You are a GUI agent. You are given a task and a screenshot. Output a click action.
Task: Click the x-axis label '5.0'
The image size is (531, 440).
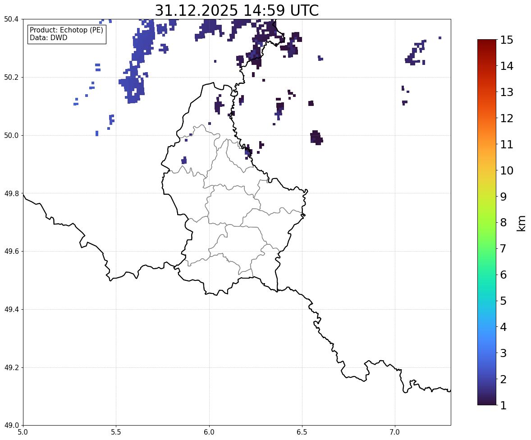23,432
